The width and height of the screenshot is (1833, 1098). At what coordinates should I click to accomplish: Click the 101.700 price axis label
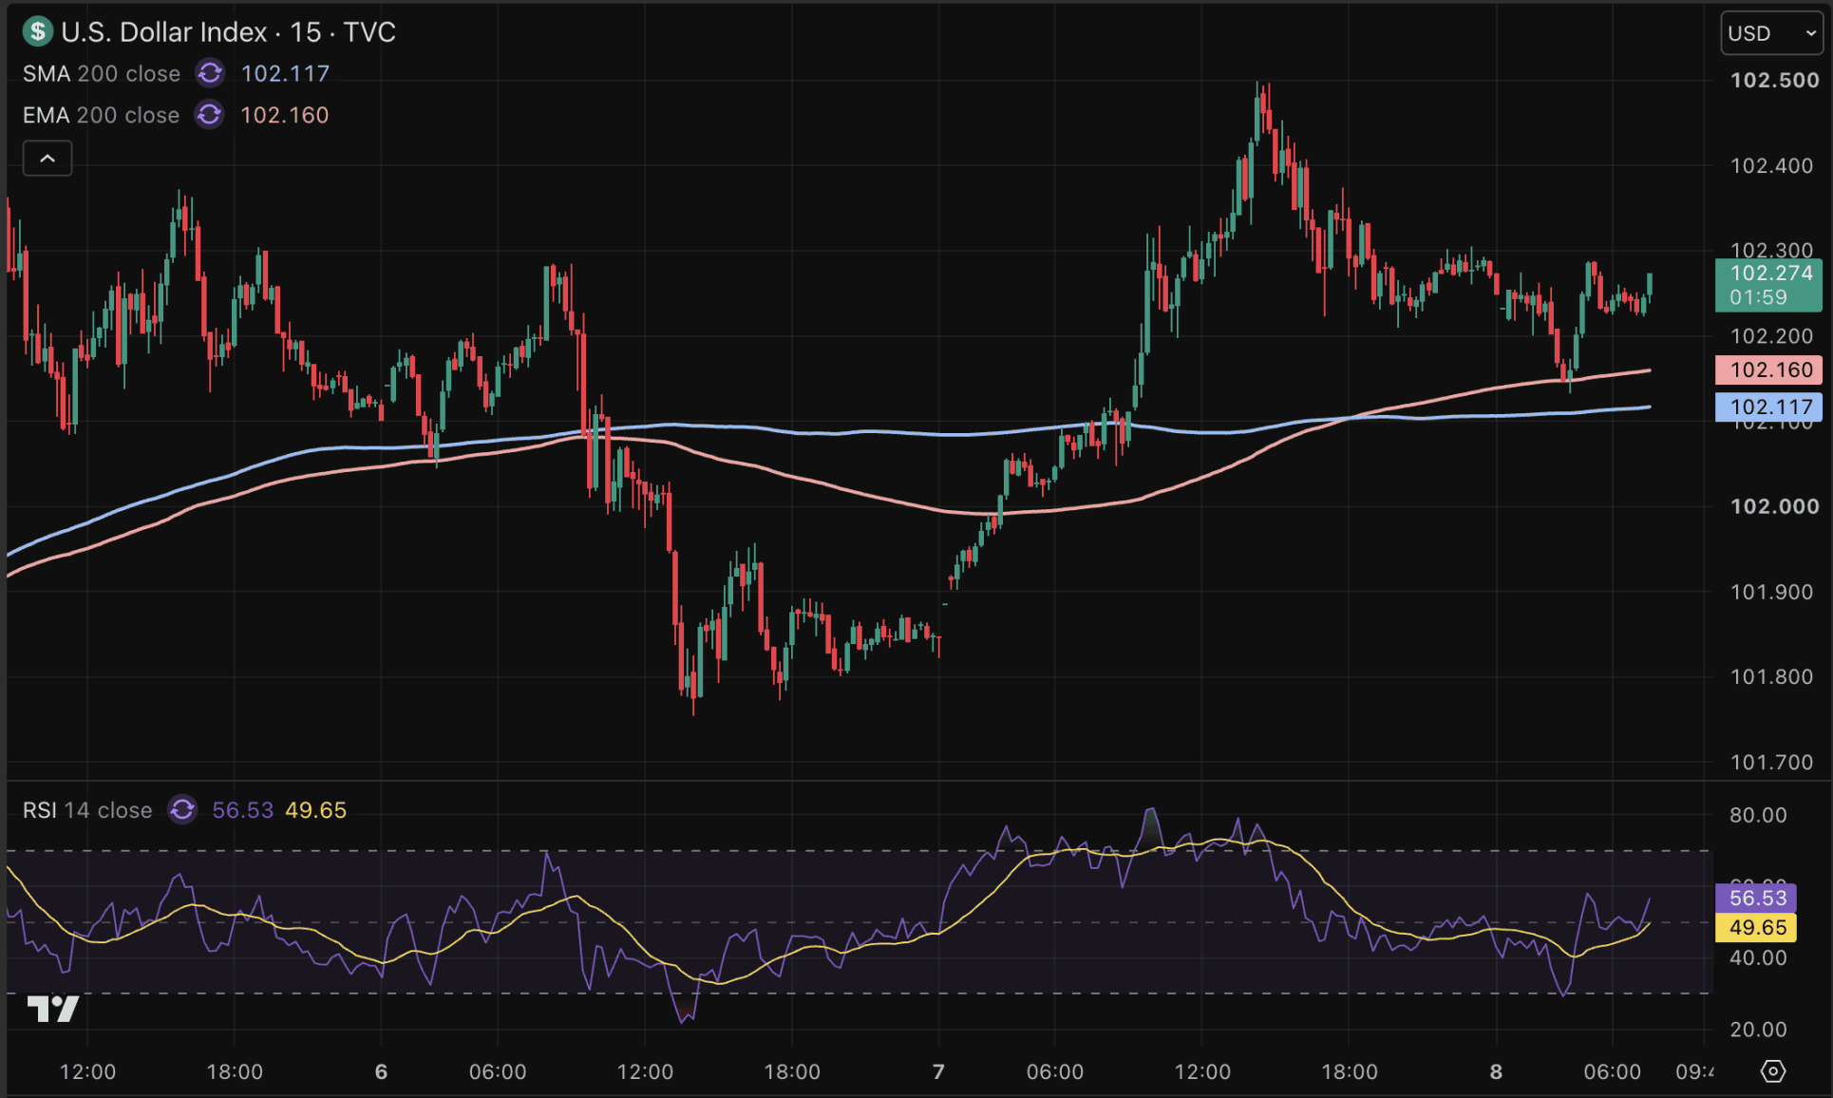click(1771, 762)
